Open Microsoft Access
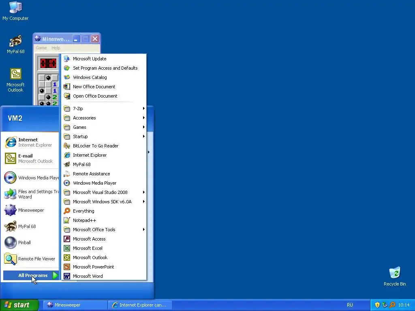 tap(104, 239)
